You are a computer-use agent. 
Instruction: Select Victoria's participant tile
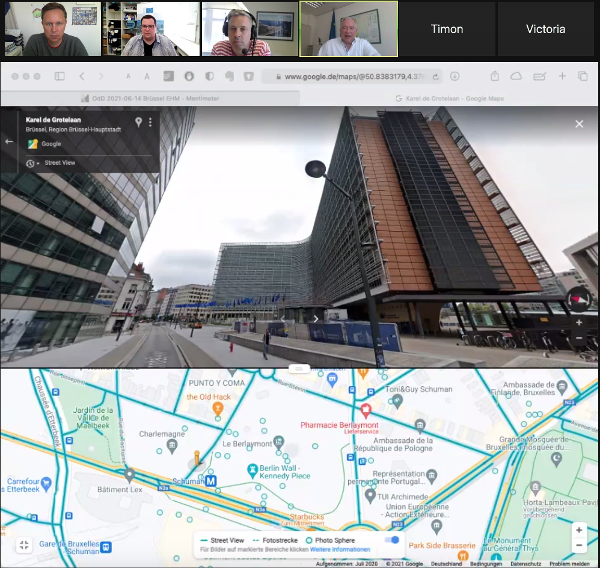pos(545,29)
